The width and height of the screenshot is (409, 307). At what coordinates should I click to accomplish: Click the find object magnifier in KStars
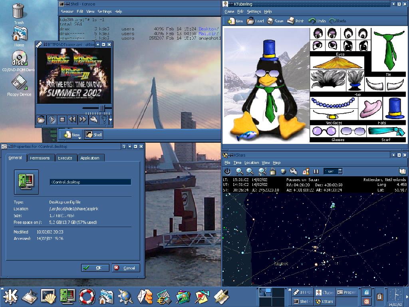pyautogui.click(x=262, y=171)
